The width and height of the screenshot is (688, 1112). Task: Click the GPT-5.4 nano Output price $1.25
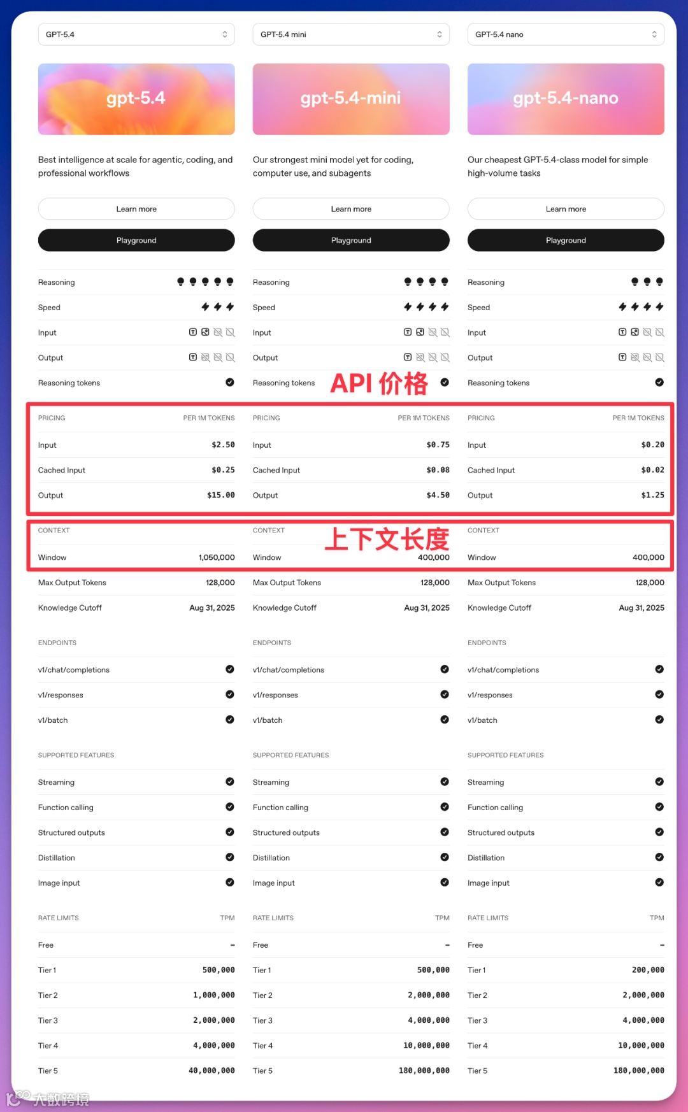tap(653, 495)
